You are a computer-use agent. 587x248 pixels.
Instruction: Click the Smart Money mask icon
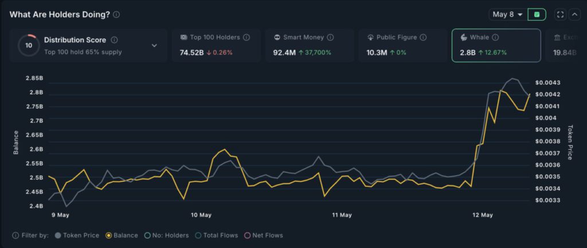click(x=277, y=37)
